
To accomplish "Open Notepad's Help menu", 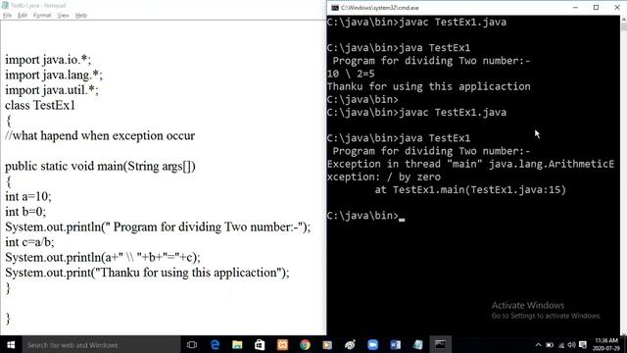I will click(x=81, y=16).
